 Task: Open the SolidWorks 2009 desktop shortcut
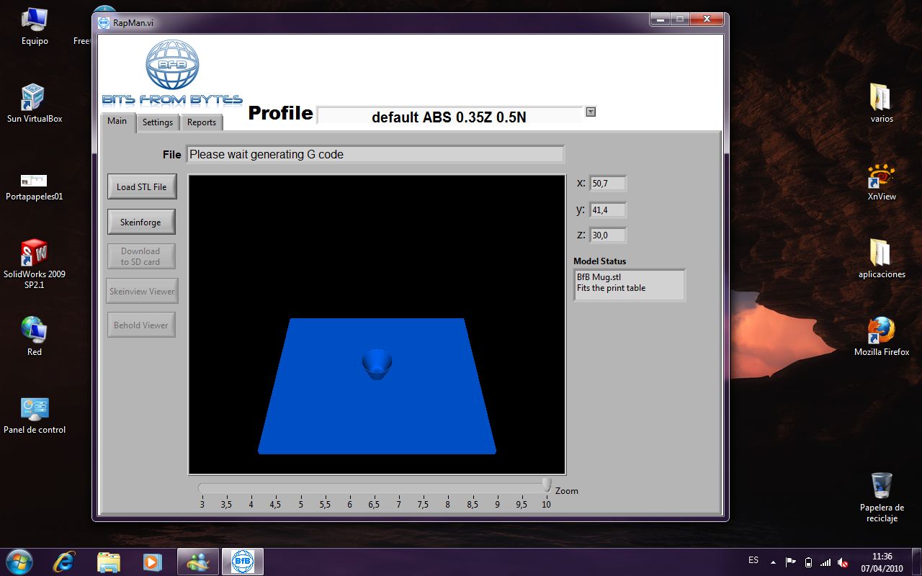34,254
